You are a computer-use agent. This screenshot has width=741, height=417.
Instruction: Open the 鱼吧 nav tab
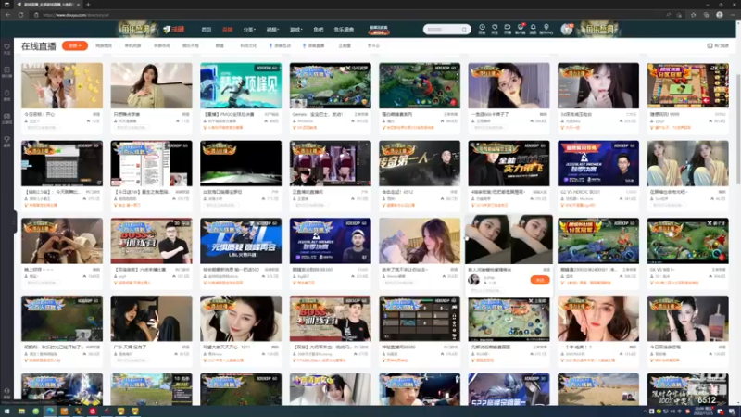click(x=318, y=30)
